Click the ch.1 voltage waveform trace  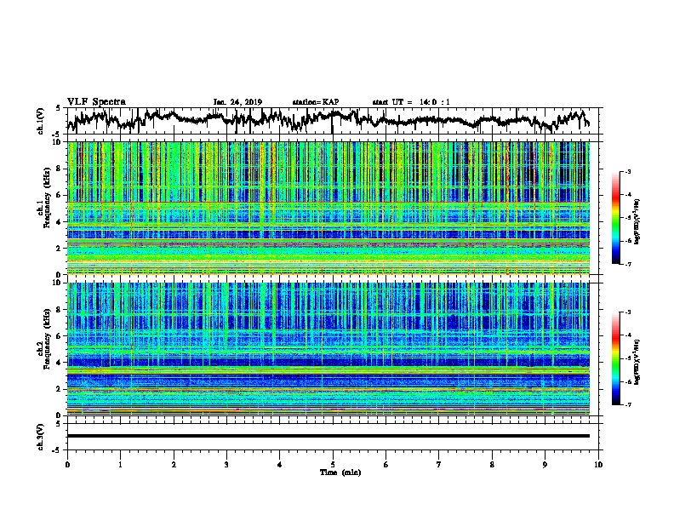pos(328,119)
